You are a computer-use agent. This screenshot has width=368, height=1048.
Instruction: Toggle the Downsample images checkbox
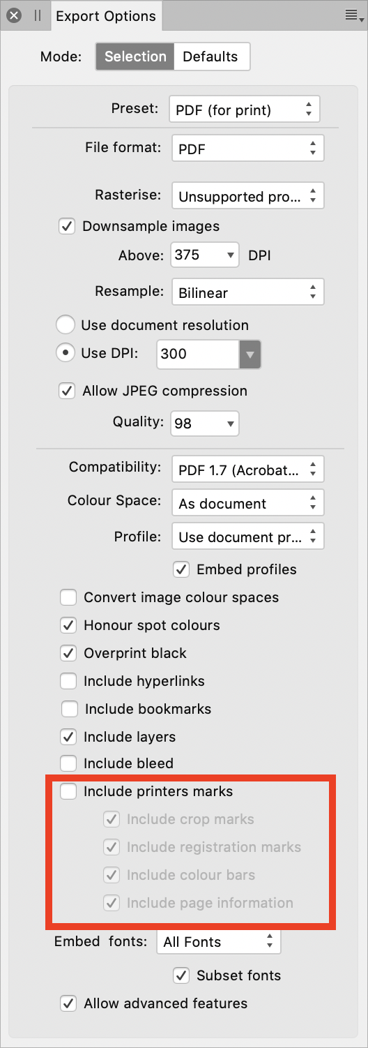67,226
